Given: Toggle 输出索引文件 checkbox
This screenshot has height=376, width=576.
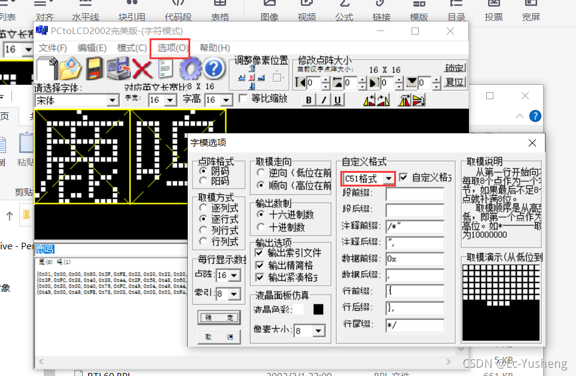Looking at the screenshot, I should tap(260, 253).
